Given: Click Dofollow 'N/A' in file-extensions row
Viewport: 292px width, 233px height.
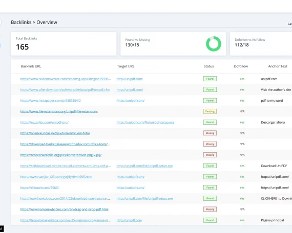Looking at the screenshot, I should (242, 111).
